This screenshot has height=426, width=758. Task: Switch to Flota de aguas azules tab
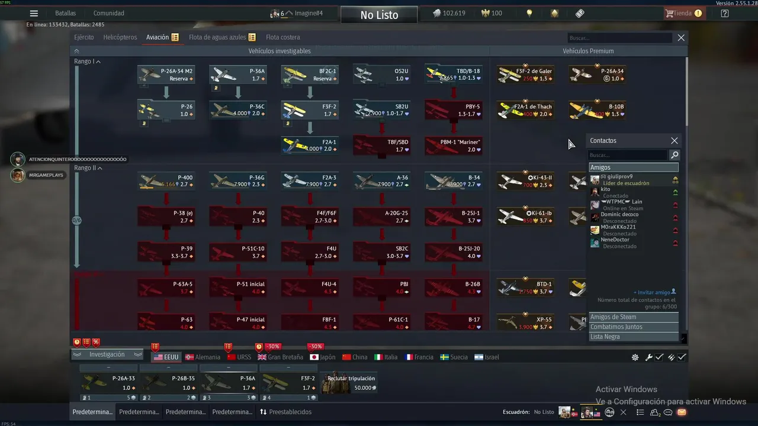222,37
